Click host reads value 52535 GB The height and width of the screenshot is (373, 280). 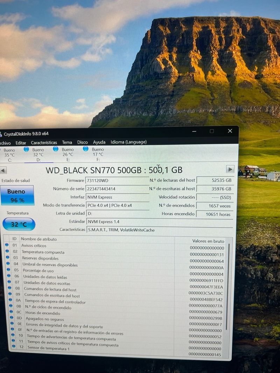[215, 180]
